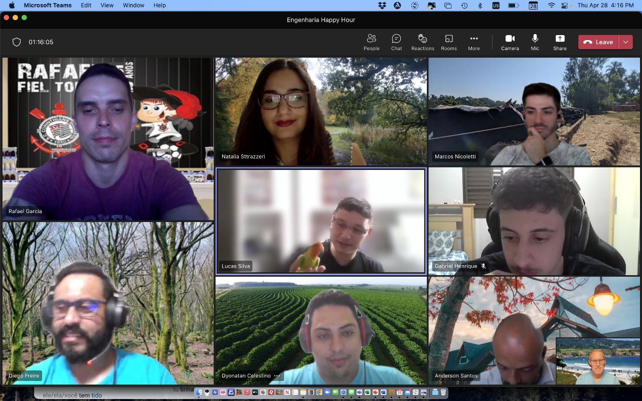Select Lucas Silva's video tile
The height and width of the screenshot is (401, 642).
tap(321, 221)
